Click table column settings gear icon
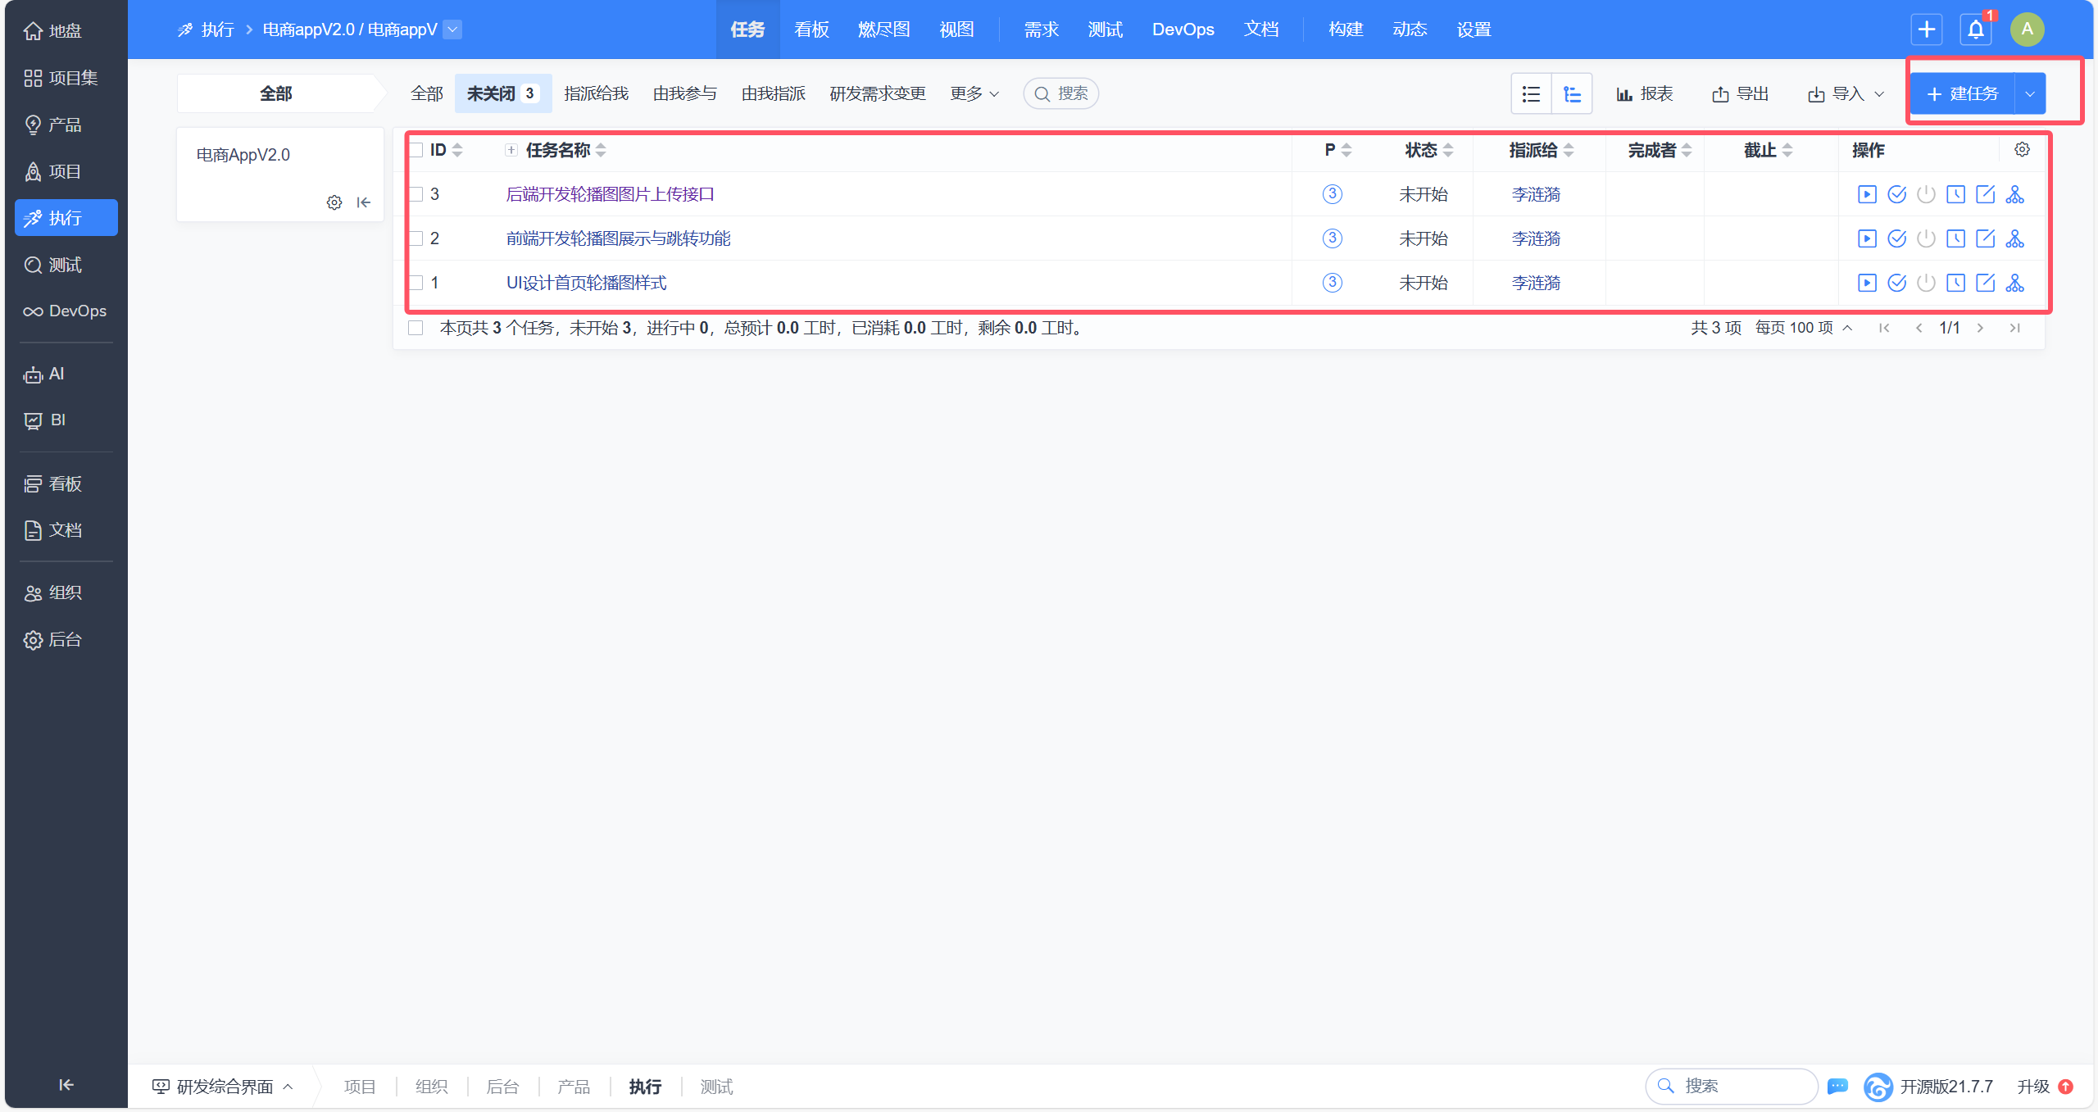This screenshot has height=1112, width=2098. pyautogui.click(x=2022, y=150)
